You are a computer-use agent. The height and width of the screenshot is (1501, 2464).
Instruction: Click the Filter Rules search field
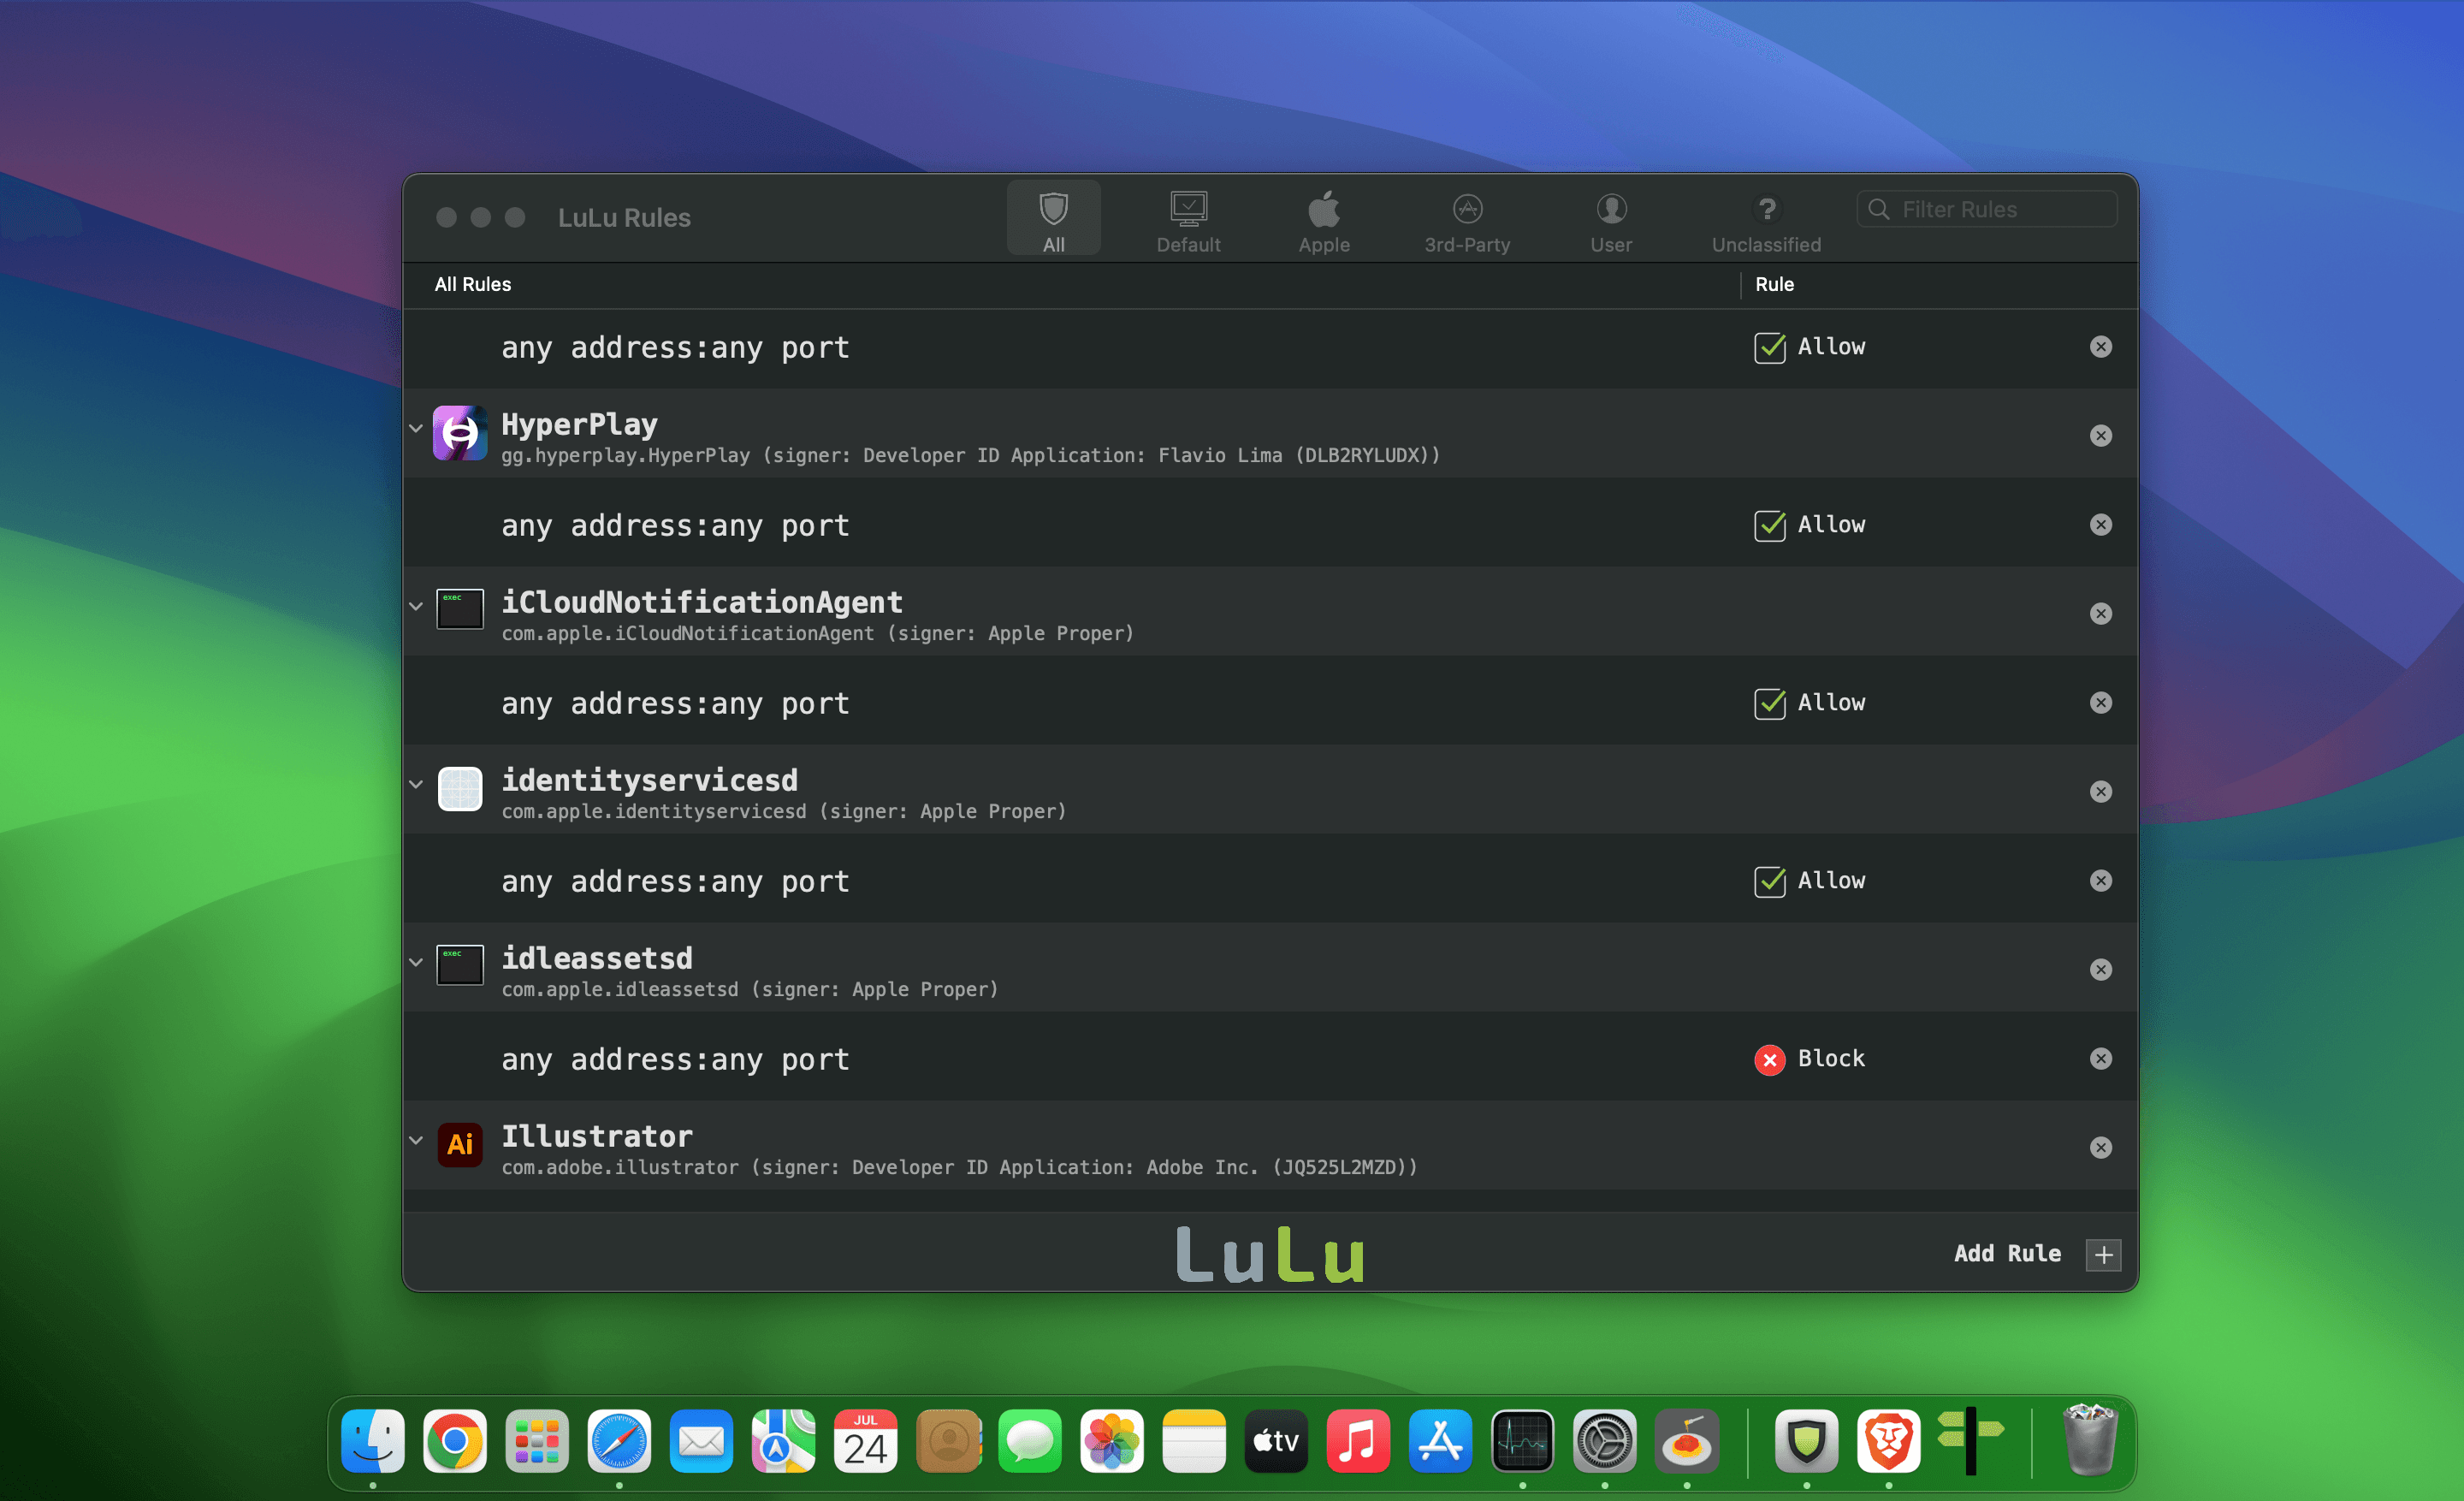point(1987,209)
